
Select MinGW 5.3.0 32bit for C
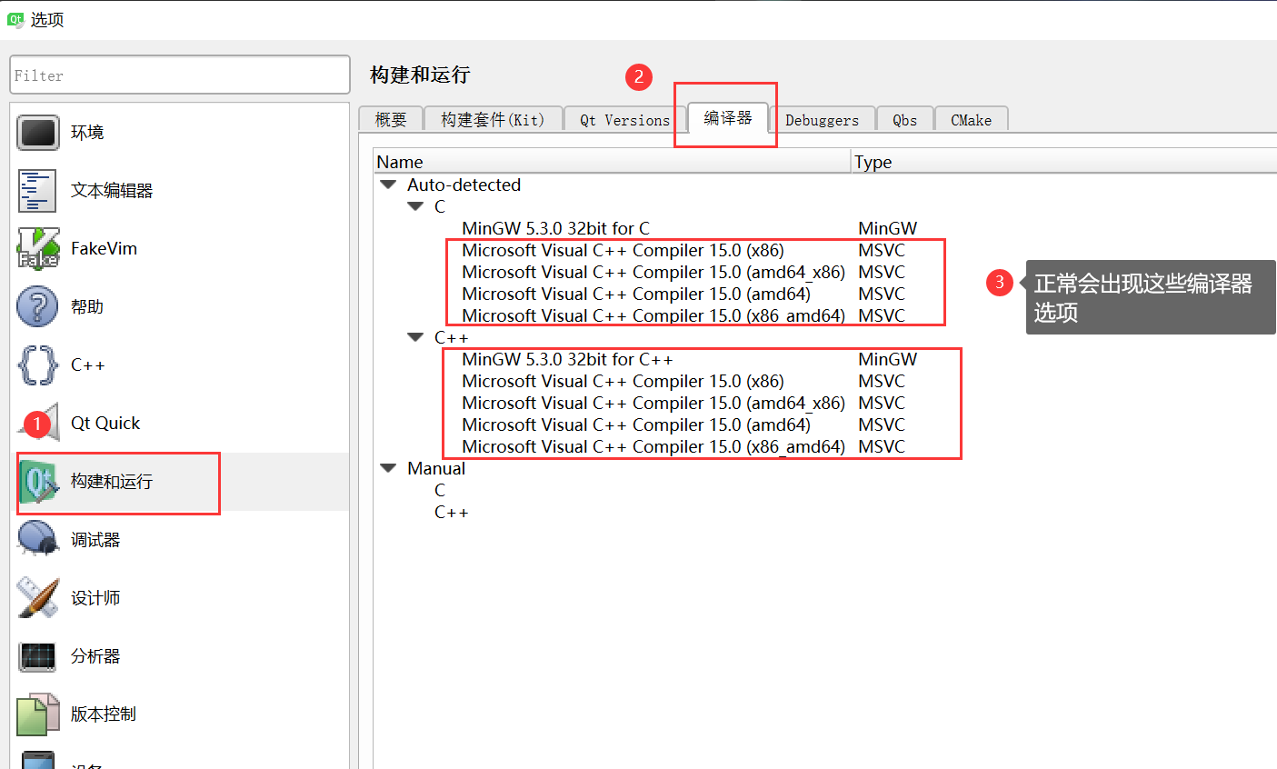tap(555, 228)
